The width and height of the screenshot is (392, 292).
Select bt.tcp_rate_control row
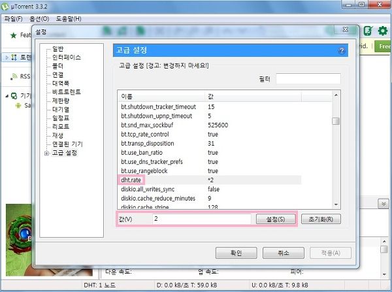click(x=209, y=135)
